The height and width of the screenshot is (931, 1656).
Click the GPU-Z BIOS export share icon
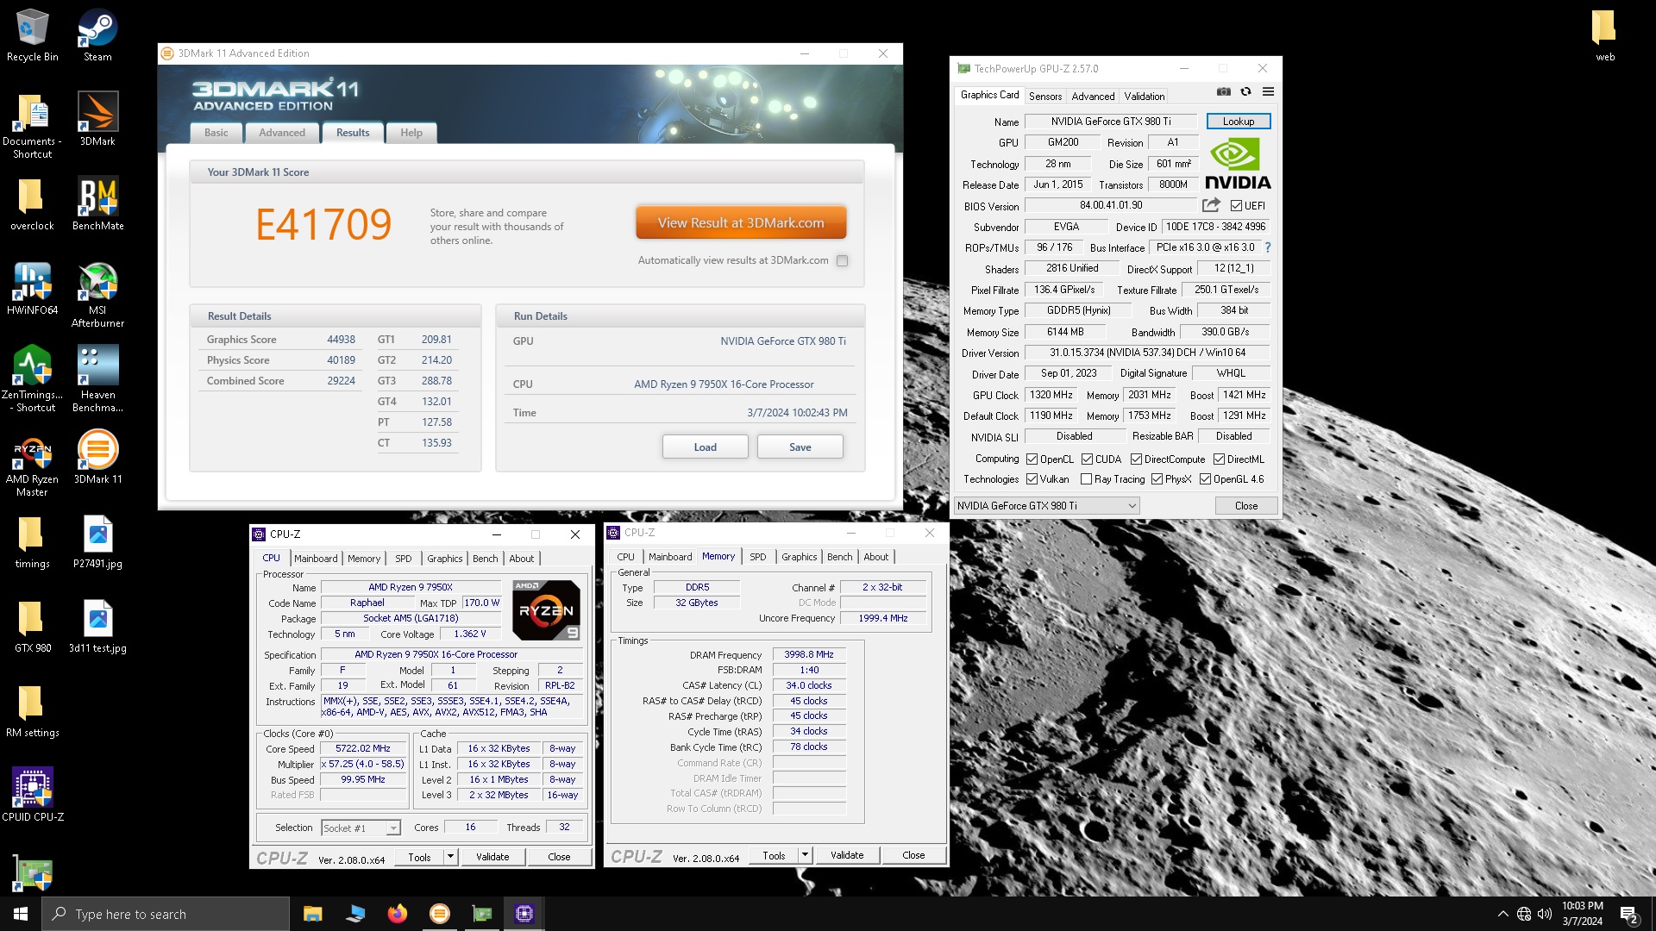[x=1211, y=205]
